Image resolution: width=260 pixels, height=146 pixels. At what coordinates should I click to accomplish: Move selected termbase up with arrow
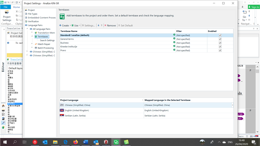pos(102,26)
